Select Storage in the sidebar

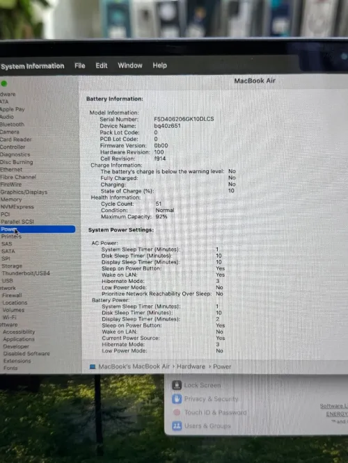[x=12, y=266]
